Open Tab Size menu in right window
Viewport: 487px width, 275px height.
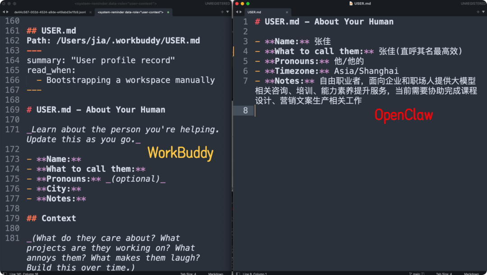pyautogui.click(x=444, y=274)
